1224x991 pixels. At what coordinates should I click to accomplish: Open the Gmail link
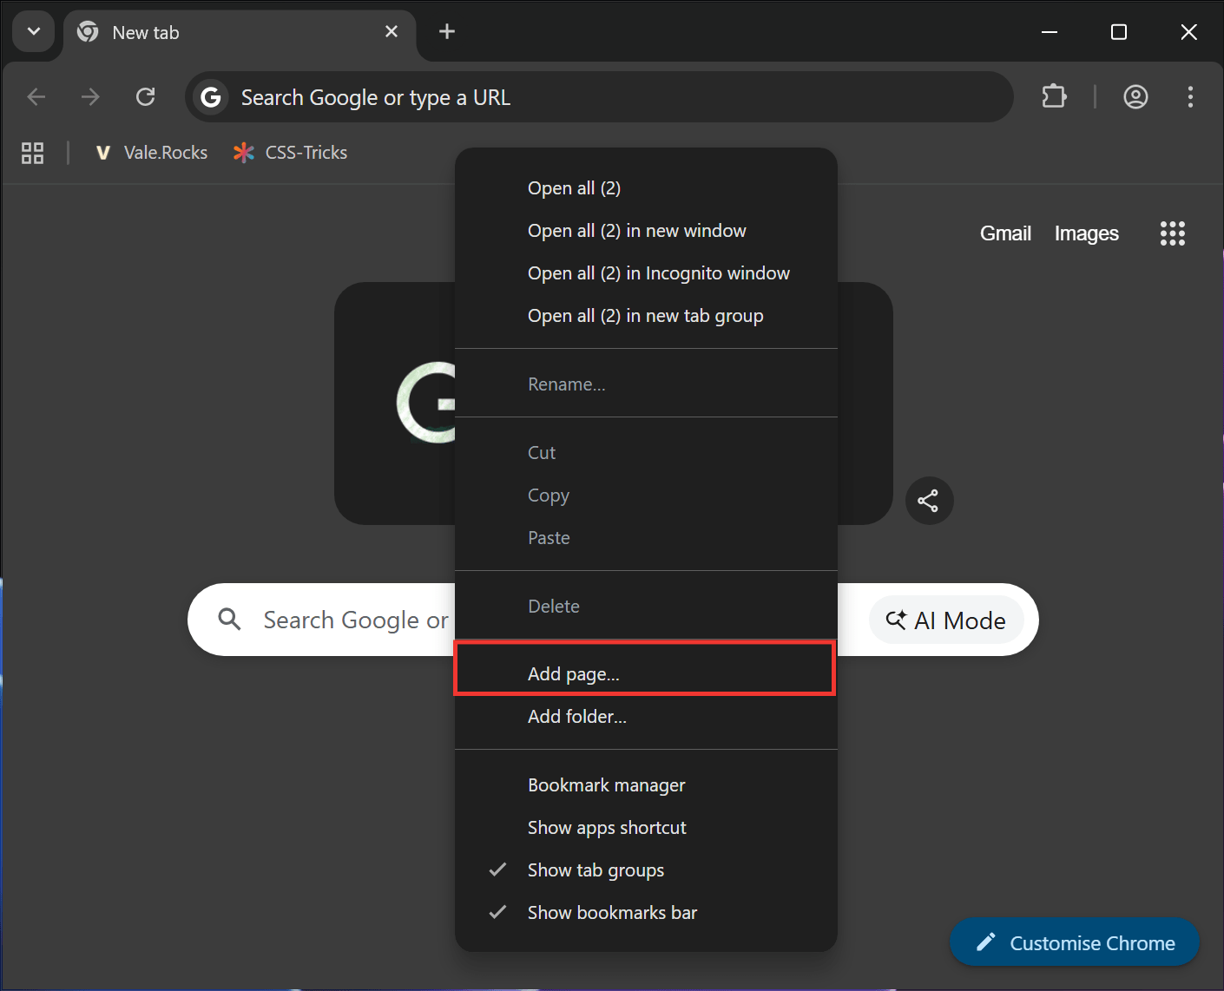1004,233
